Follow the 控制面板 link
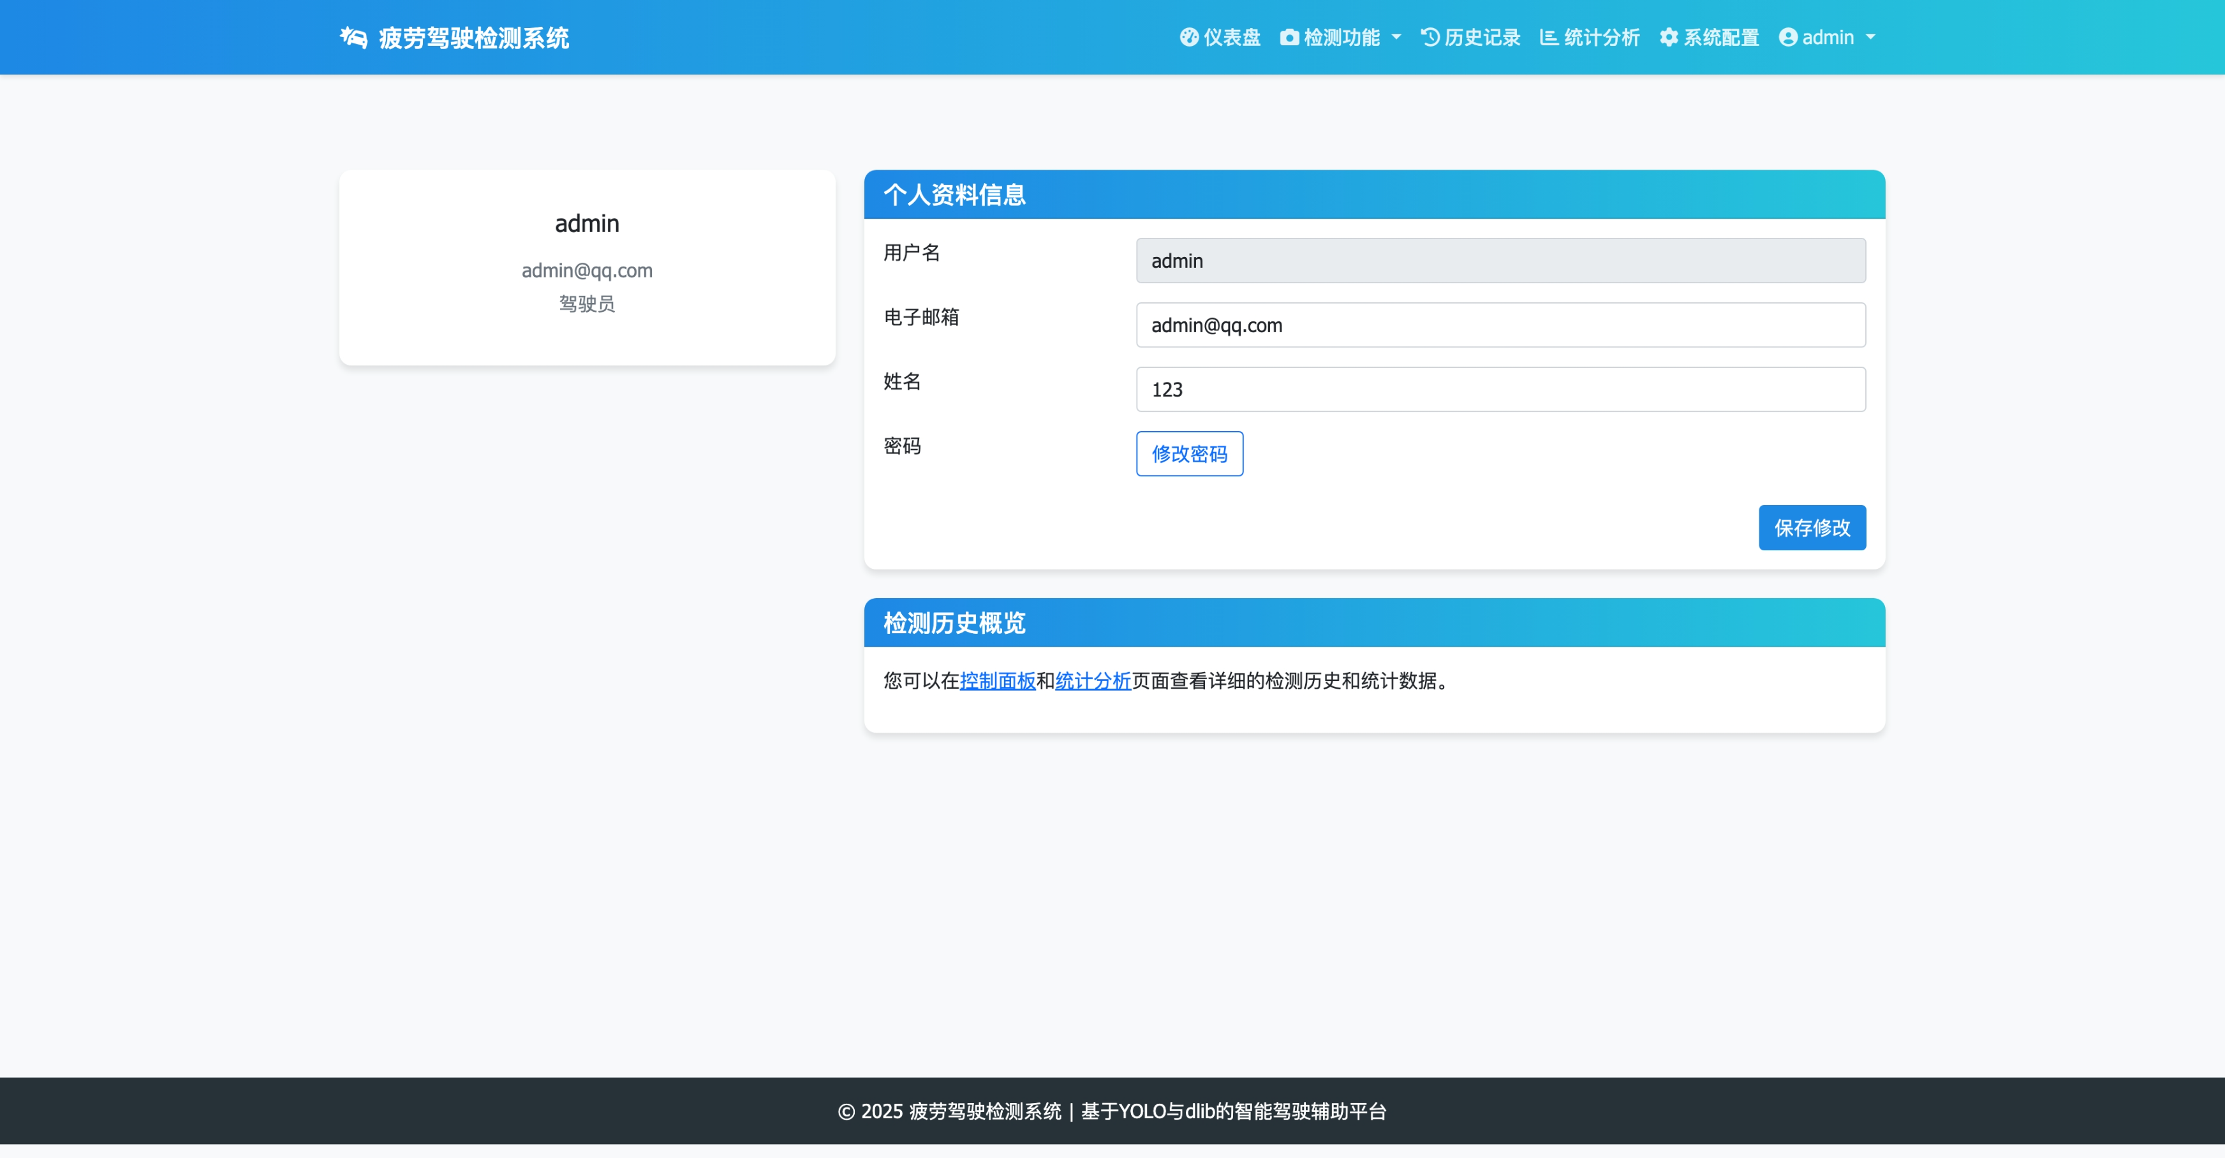2225x1158 pixels. pyautogui.click(x=997, y=680)
